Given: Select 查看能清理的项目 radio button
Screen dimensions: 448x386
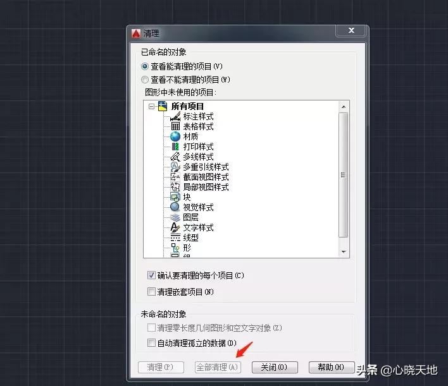Looking at the screenshot, I should click(x=145, y=66).
